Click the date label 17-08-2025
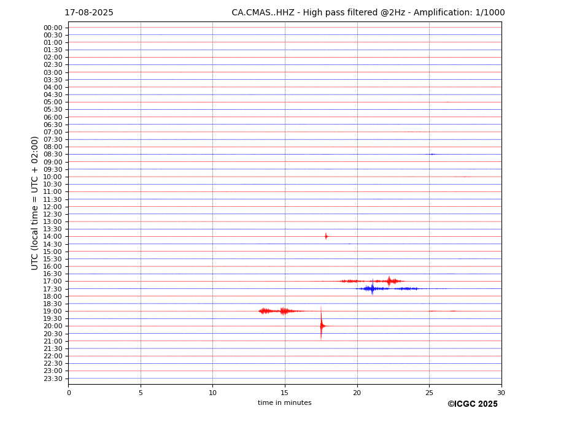The image size is (569, 427). tap(89, 13)
